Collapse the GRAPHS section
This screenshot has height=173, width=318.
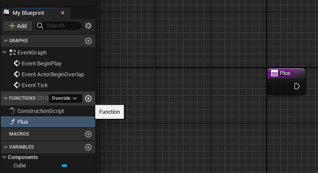[x=6, y=41]
